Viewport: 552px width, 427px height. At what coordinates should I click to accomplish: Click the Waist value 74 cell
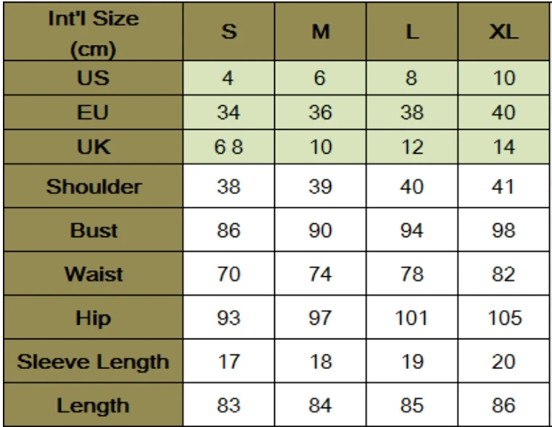click(x=320, y=275)
